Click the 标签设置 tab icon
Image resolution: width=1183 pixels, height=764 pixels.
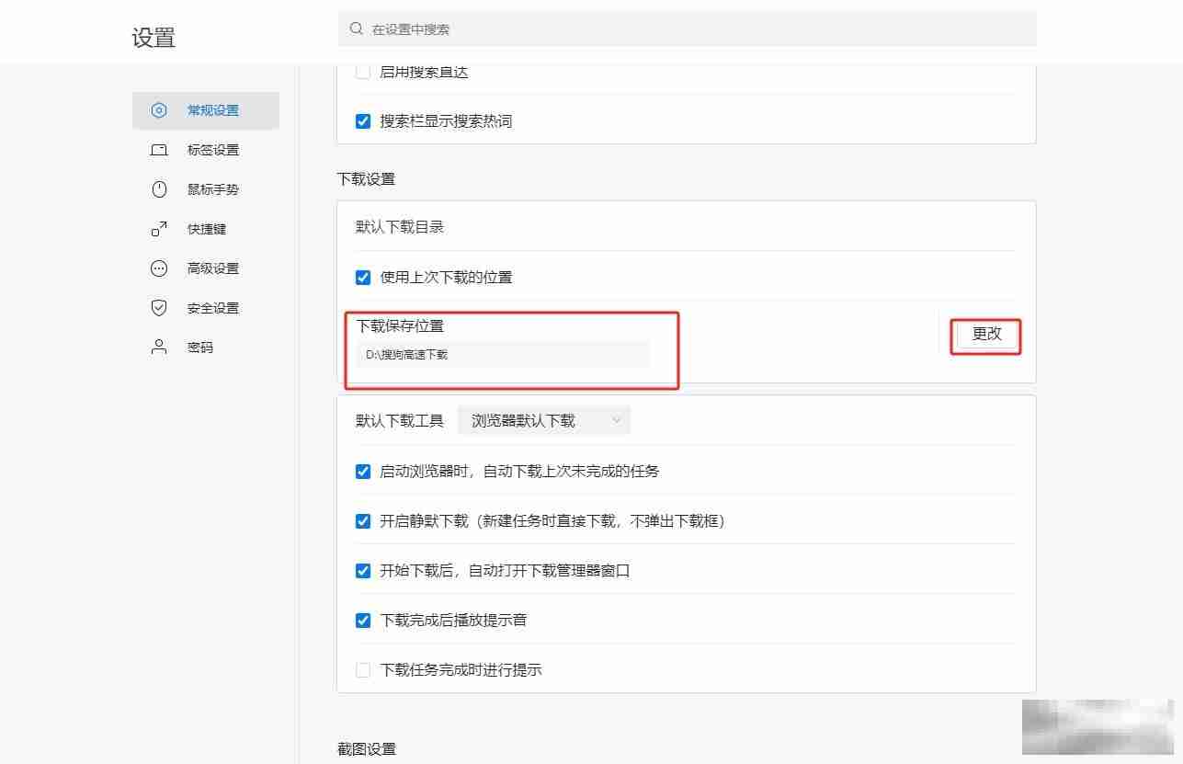(x=159, y=150)
